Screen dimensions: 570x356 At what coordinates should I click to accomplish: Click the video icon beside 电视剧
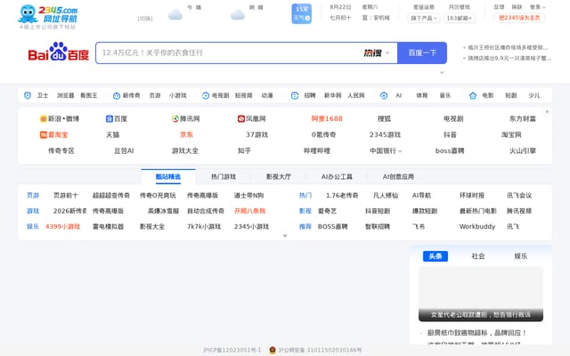click(x=206, y=95)
